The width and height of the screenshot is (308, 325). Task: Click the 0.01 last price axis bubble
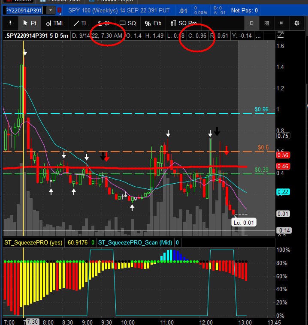pos(283,214)
